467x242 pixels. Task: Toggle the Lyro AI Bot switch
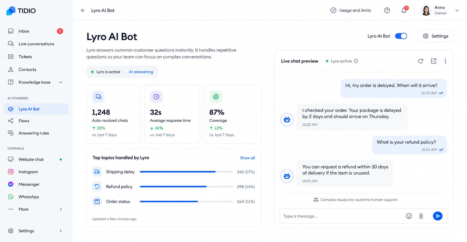coord(401,36)
